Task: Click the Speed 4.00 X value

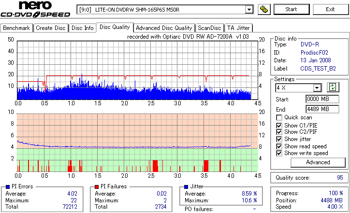Action: tap(335, 207)
